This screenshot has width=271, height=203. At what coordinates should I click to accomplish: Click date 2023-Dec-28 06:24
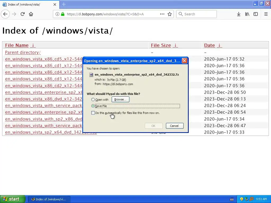pyautogui.click(x=225, y=105)
